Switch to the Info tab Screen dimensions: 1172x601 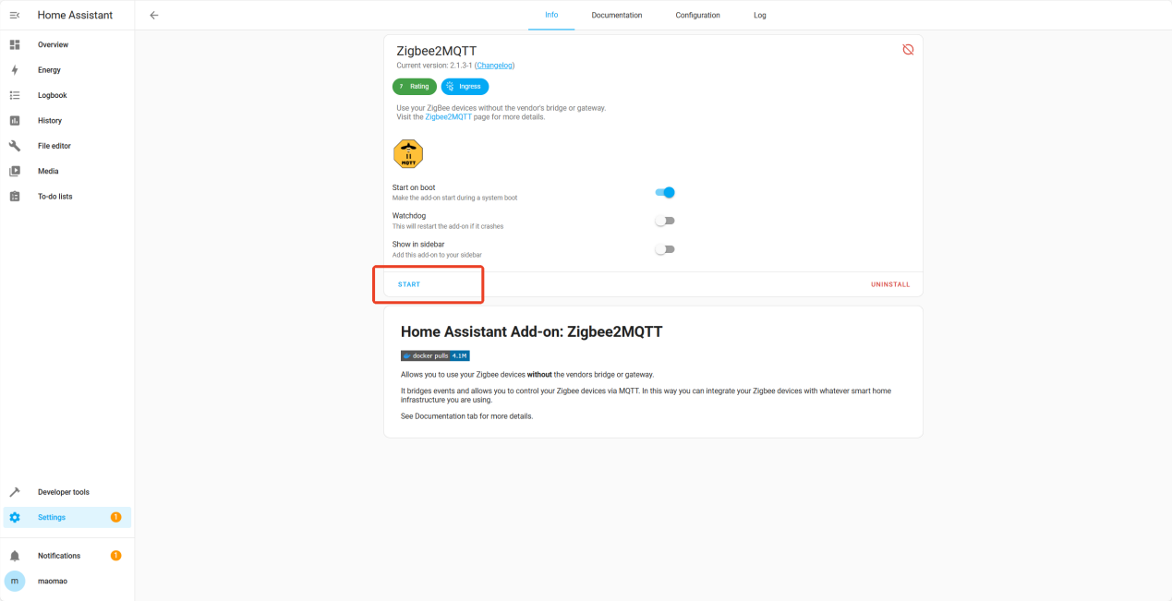point(551,15)
